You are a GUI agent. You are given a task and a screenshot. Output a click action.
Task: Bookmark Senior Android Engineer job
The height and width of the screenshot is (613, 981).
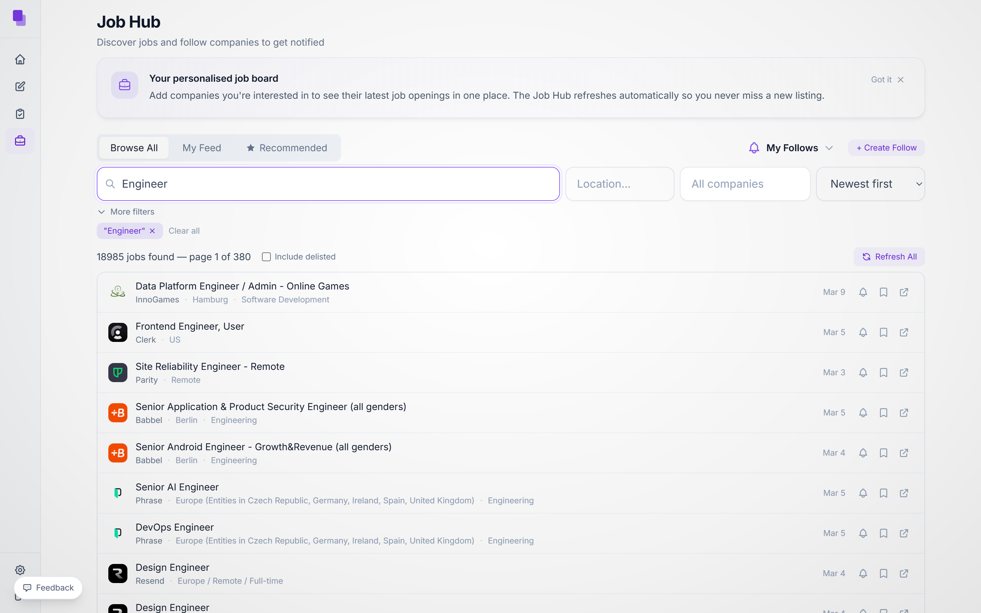883,453
